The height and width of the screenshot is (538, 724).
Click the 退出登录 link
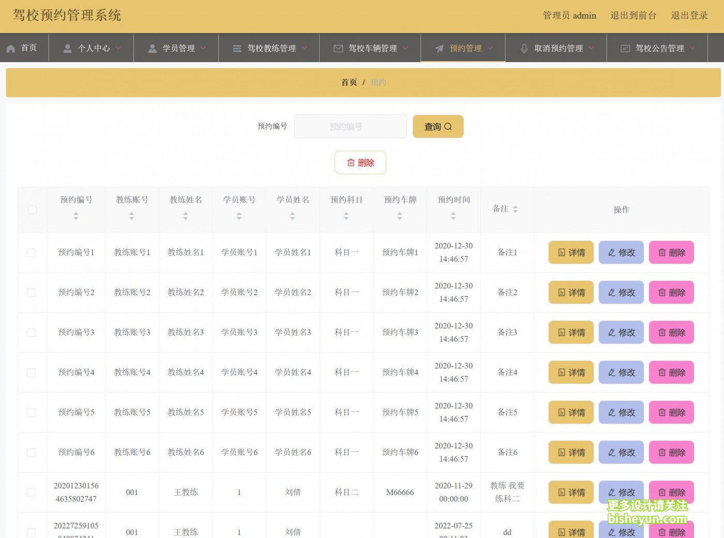tap(689, 16)
